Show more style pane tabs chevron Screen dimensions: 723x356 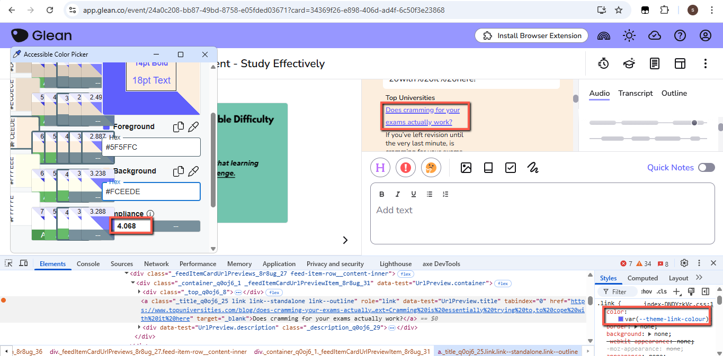pos(699,278)
